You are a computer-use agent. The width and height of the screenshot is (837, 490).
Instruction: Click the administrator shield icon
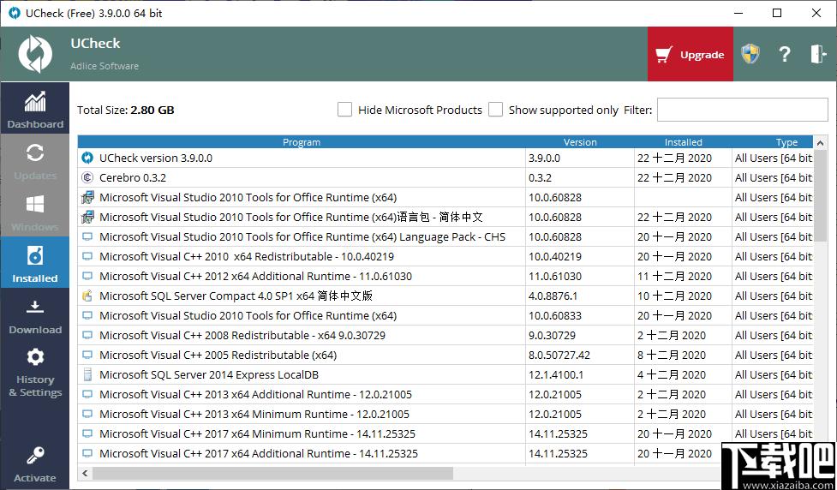pos(750,54)
